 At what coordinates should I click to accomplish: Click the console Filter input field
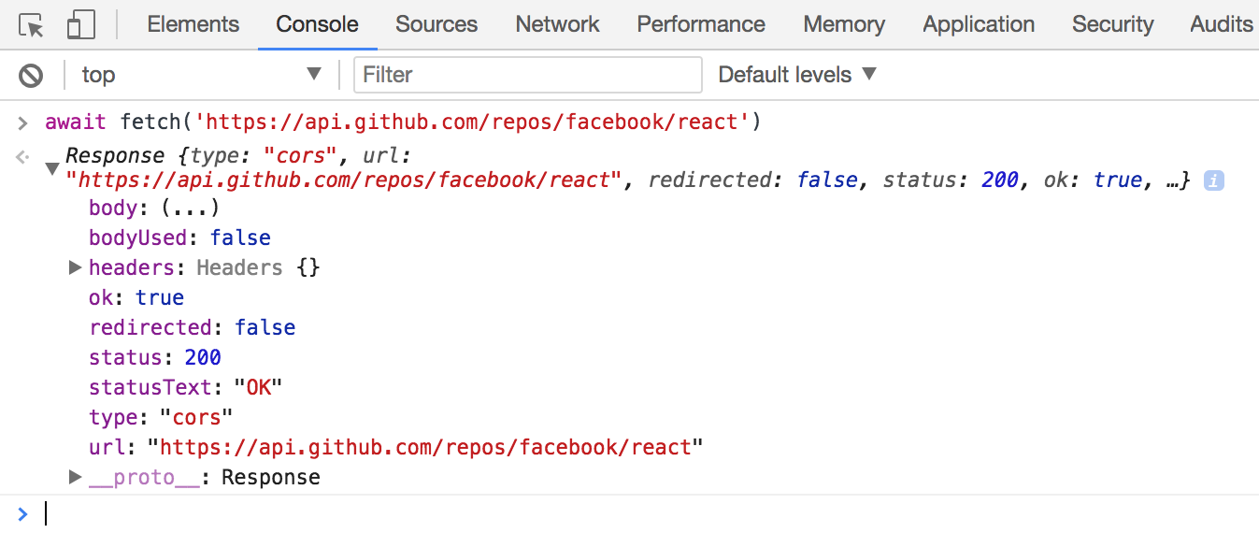tap(528, 75)
